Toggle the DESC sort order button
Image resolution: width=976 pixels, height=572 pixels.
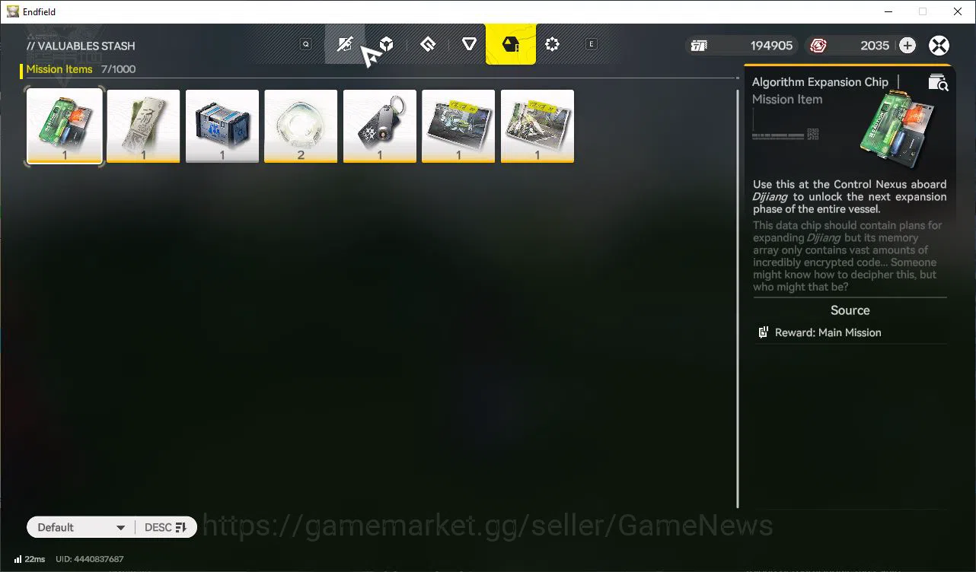click(x=165, y=527)
